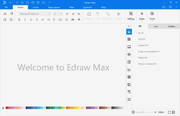Collapse the right panel with double chevron
This screenshot has width=180, height=116.
pos(129,26)
